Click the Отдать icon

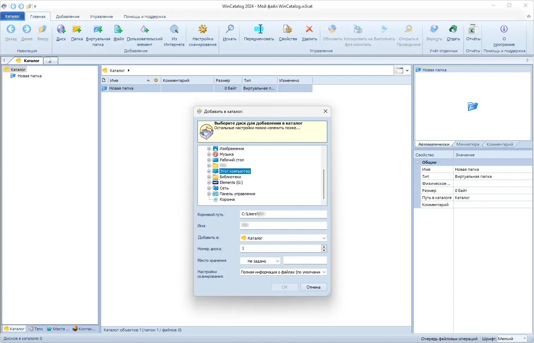(x=453, y=29)
